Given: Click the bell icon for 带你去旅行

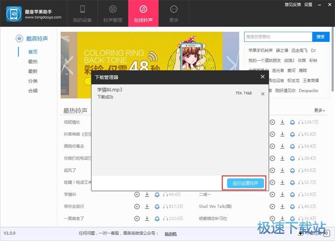Looking at the screenshot, I should (157, 207).
